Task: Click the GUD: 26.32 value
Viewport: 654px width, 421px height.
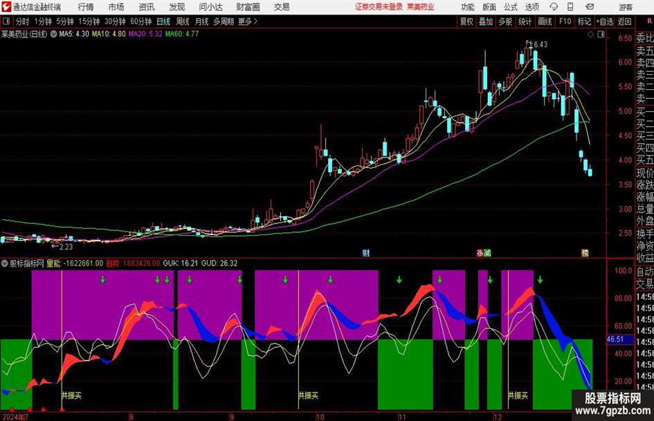Action: pos(219,263)
